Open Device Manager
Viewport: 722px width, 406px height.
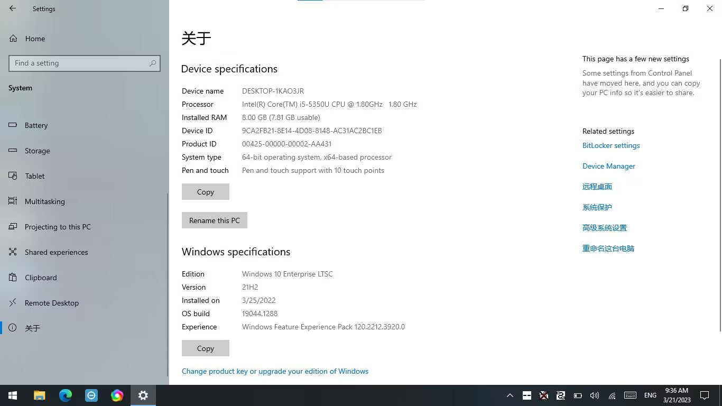[x=608, y=166]
